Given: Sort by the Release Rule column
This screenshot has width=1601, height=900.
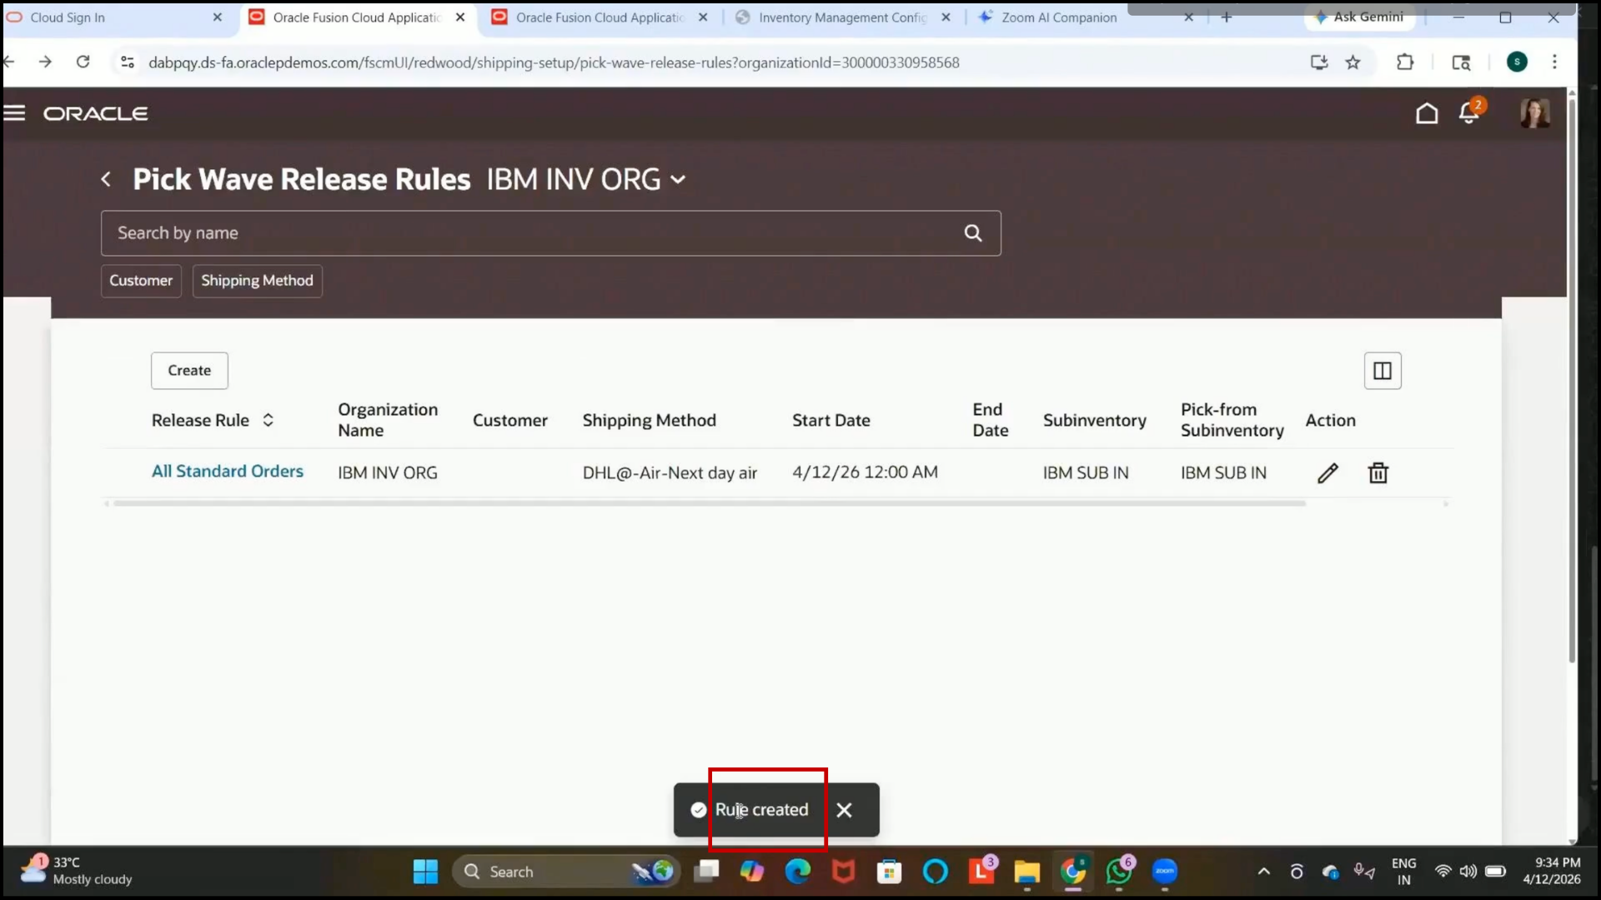Looking at the screenshot, I should (x=268, y=420).
